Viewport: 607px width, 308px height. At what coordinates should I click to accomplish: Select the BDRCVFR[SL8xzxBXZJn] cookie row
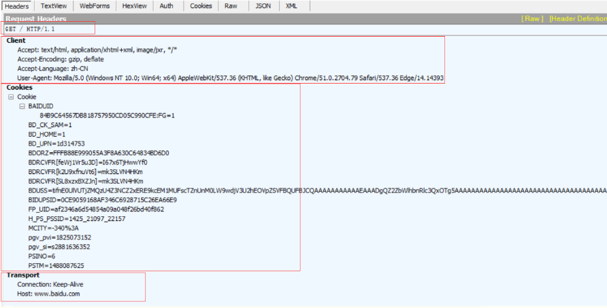pos(86,181)
